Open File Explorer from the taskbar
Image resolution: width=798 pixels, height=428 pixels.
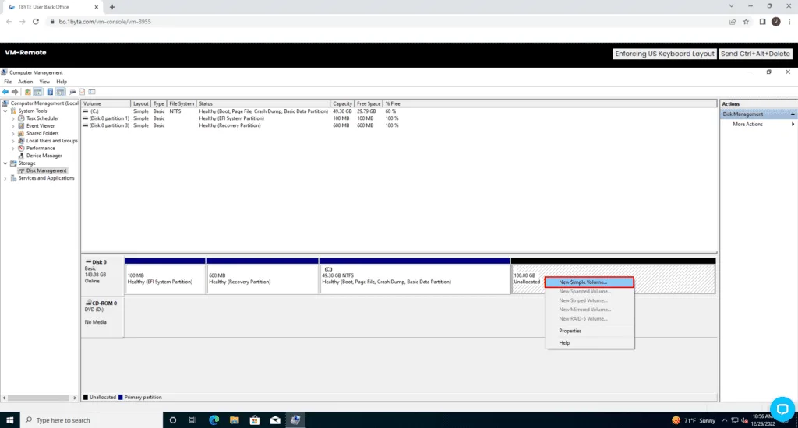click(234, 420)
